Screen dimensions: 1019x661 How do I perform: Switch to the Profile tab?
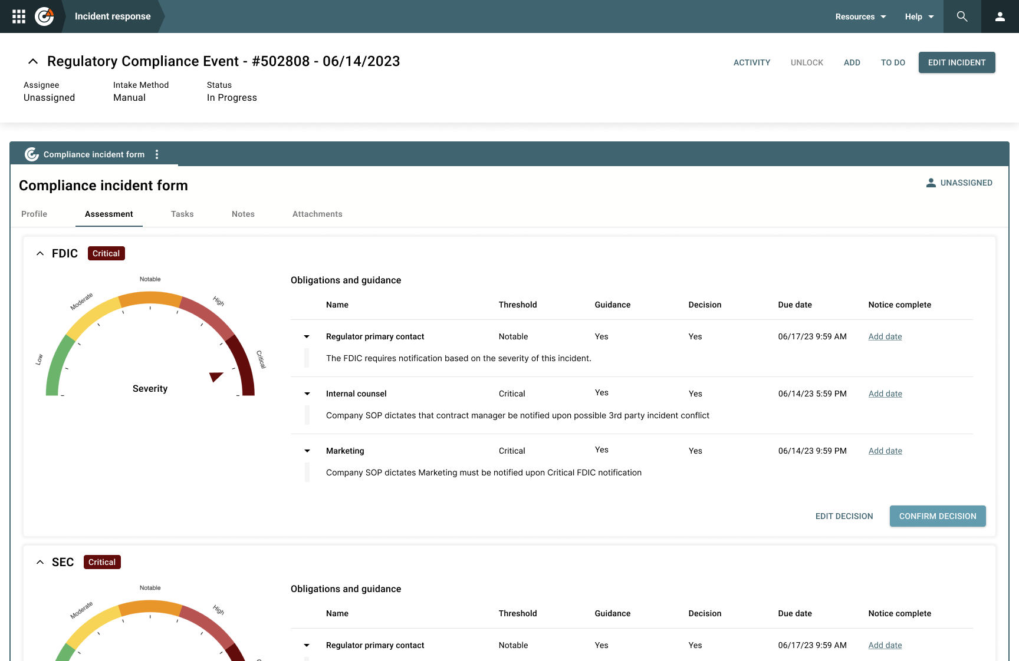[x=34, y=214]
